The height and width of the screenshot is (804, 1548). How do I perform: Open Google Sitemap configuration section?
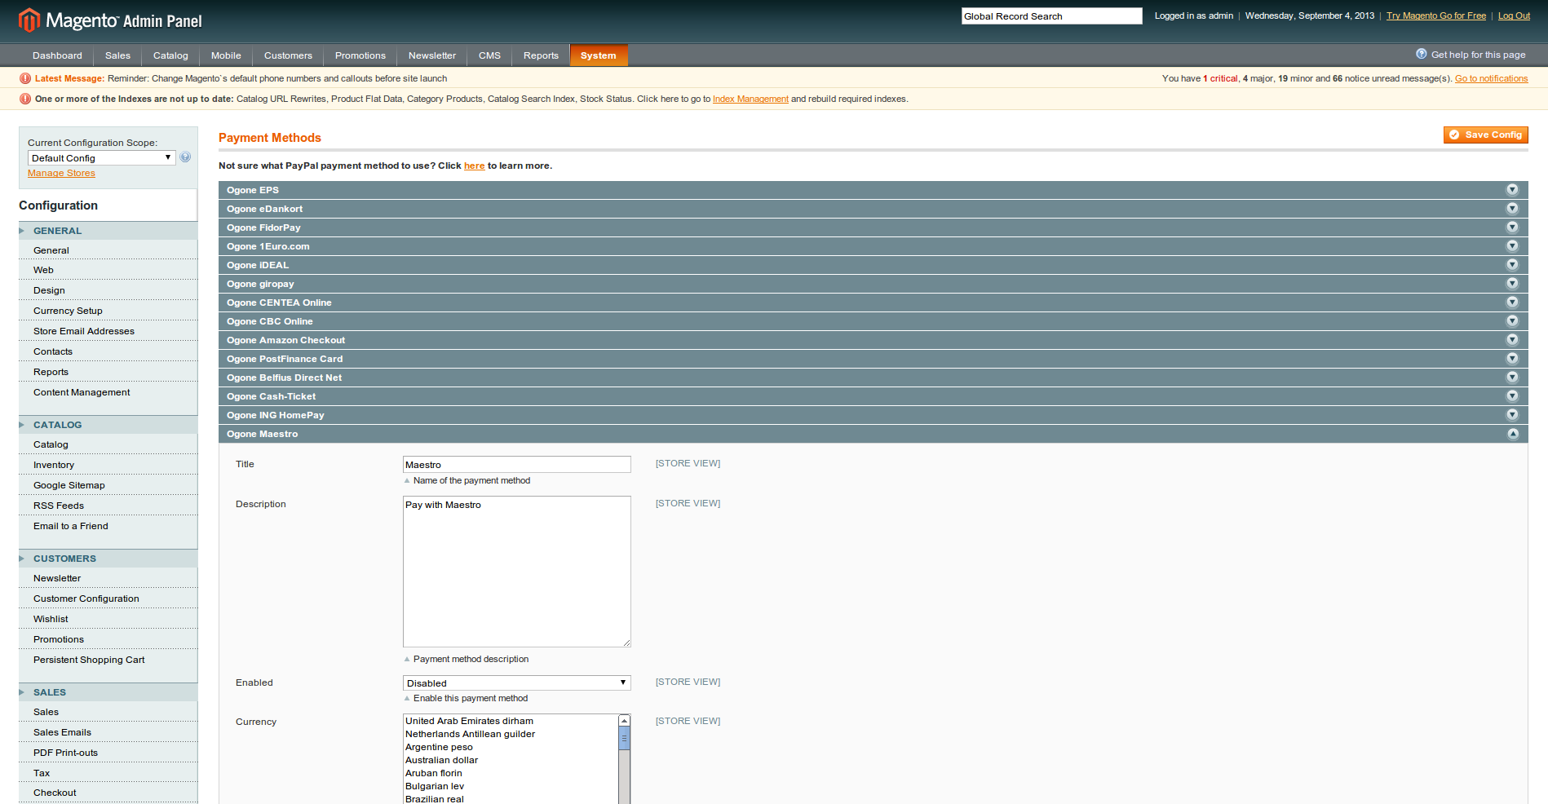[x=69, y=485]
